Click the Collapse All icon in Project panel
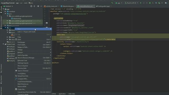Viewport: 169px width, 95px height. pos(34,6)
